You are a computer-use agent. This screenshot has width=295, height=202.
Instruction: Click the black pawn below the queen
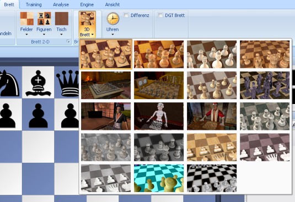[70, 116]
